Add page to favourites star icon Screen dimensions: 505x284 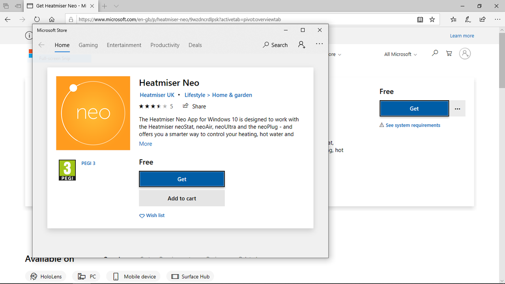pyautogui.click(x=432, y=19)
